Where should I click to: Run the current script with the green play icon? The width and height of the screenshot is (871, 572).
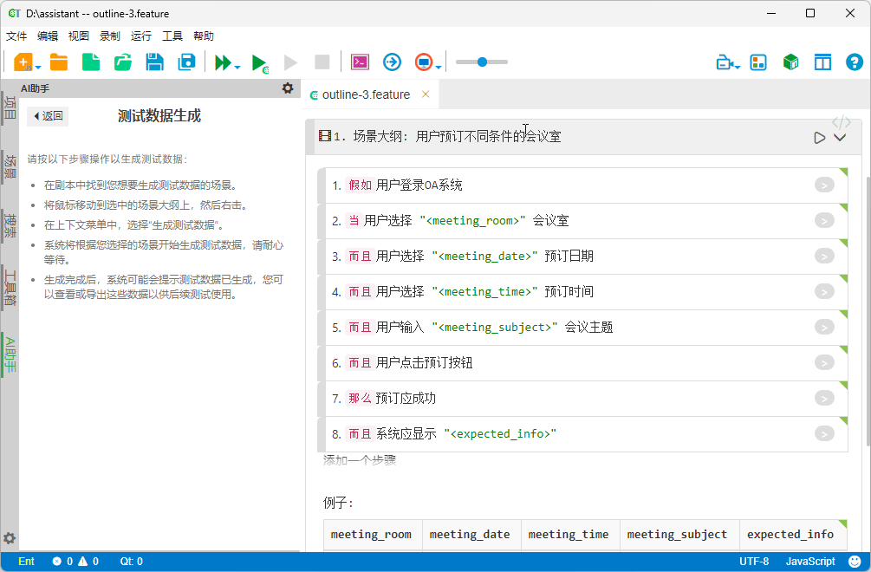(x=259, y=62)
